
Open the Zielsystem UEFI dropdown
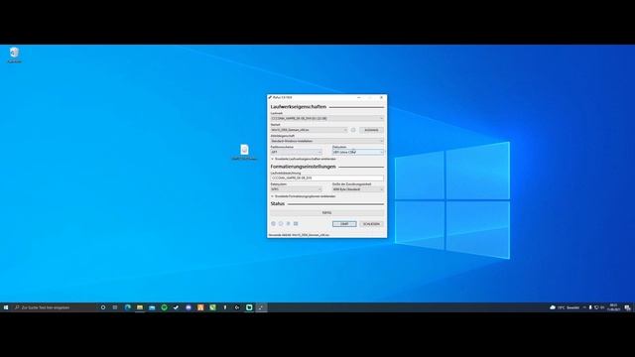coord(358,152)
